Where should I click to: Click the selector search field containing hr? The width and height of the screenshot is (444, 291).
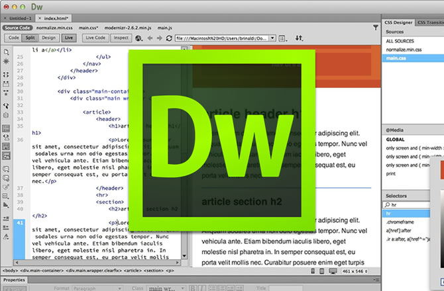pyautogui.click(x=407, y=205)
